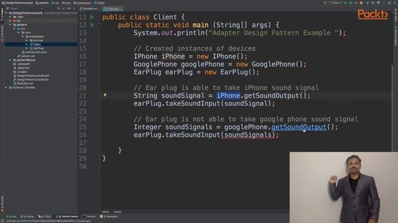Click the src breadcrumb in navigation bar

coord(55,2)
